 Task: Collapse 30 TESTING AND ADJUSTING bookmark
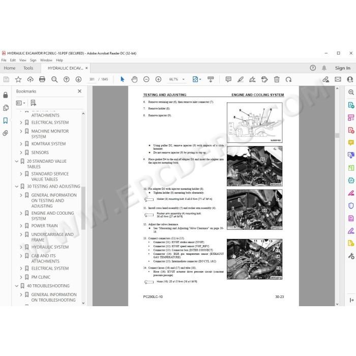[17, 187]
